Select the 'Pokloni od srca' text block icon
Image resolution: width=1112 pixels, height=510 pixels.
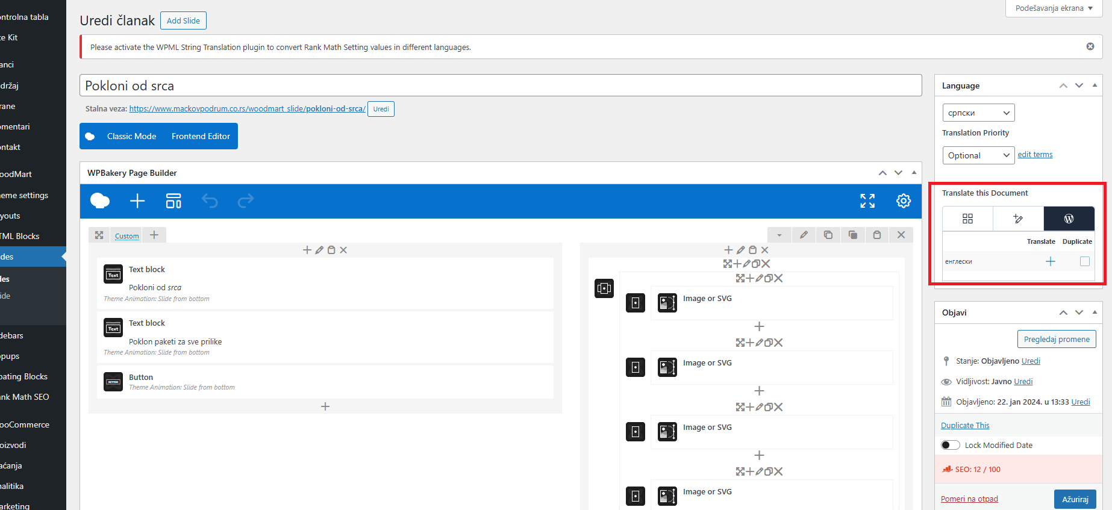(113, 275)
